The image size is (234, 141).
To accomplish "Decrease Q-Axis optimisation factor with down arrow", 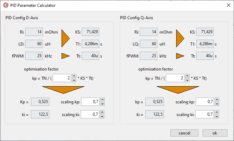I will [x=187, y=80].
